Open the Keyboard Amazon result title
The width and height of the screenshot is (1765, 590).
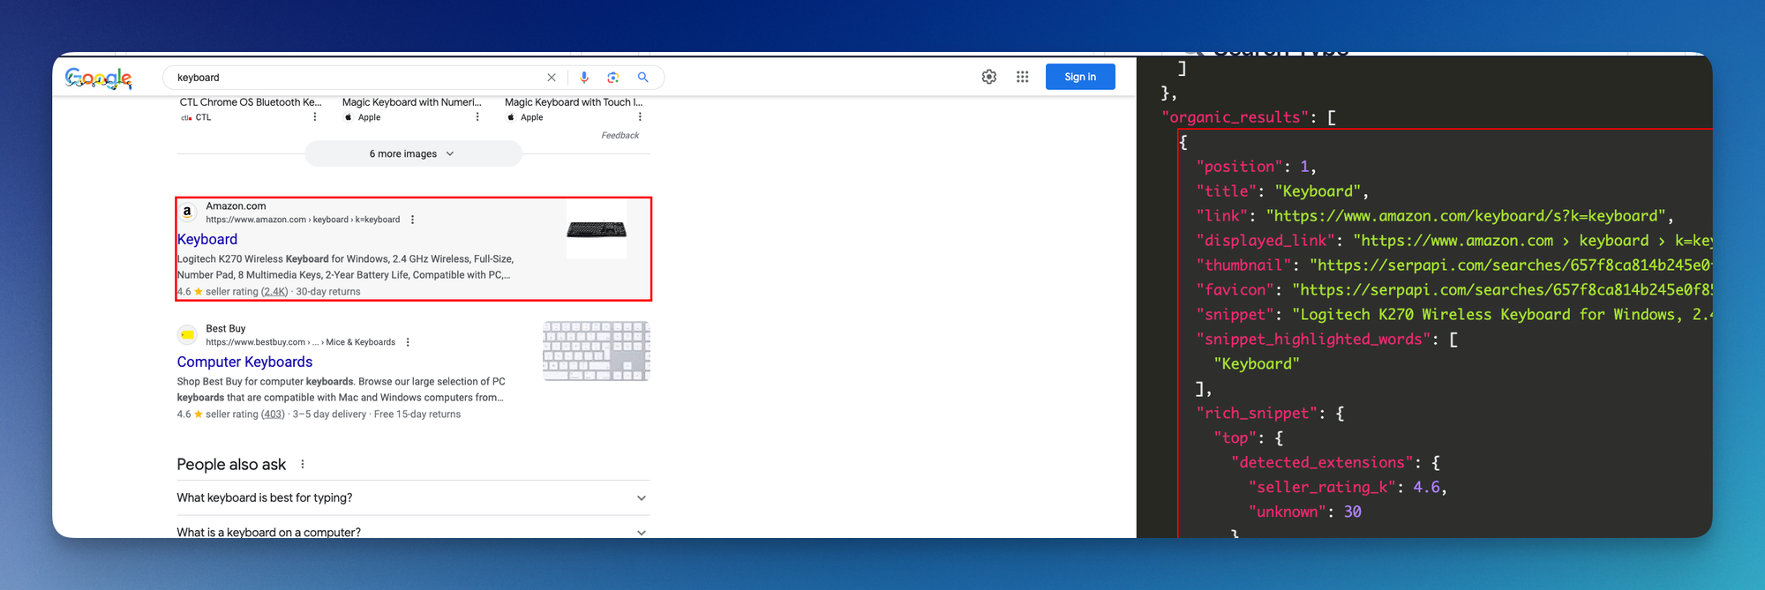pos(207,239)
